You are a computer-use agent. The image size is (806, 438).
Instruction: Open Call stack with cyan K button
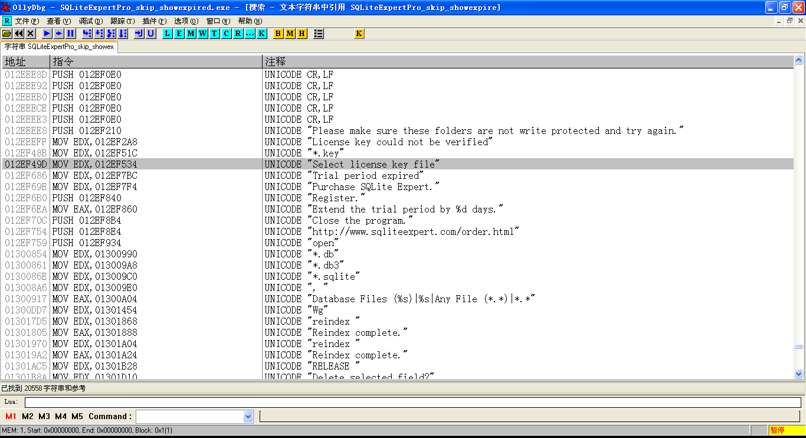pos(262,34)
